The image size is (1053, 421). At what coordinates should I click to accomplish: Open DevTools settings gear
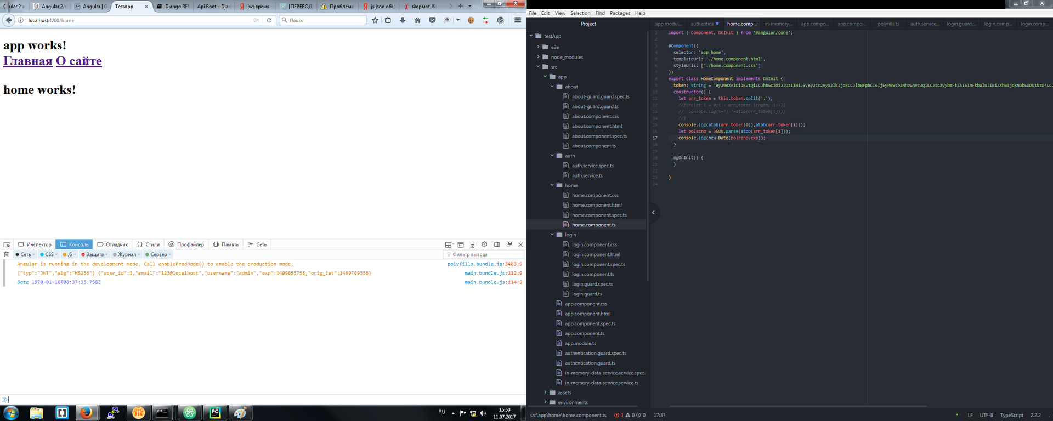[484, 244]
